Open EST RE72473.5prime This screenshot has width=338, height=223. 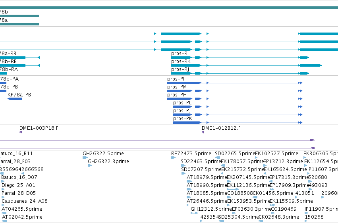(x=191, y=154)
